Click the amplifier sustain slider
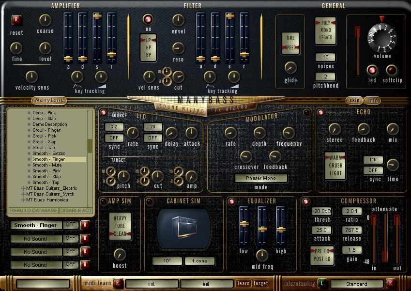This screenshot has height=291, width=411. click(97, 38)
